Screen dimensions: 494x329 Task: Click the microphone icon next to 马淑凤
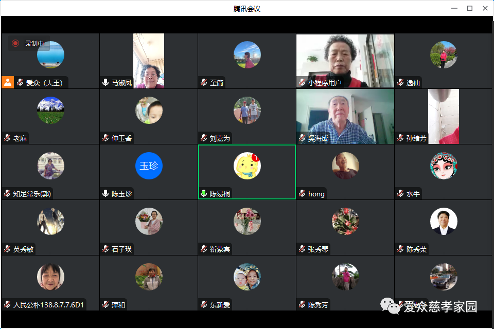click(105, 83)
